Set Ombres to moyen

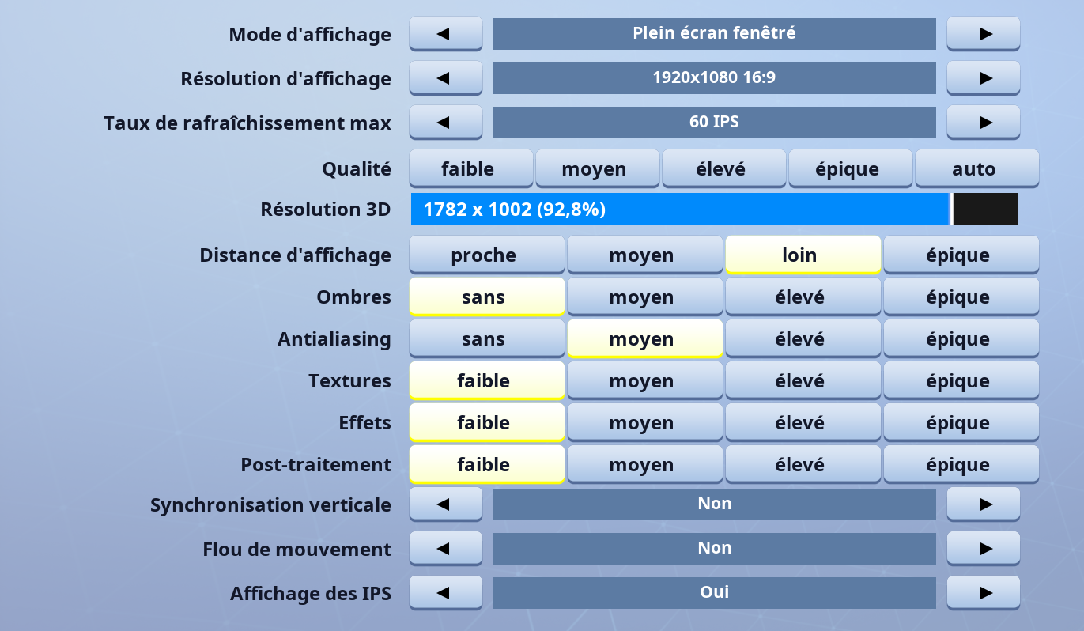tap(645, 297)
